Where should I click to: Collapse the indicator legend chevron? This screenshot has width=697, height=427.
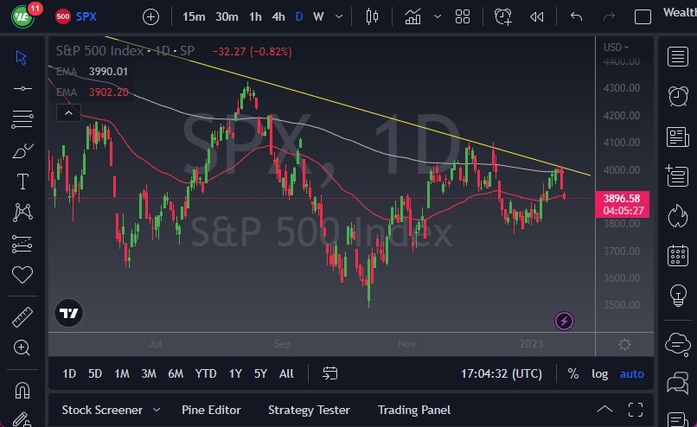[x=67, y=112]
